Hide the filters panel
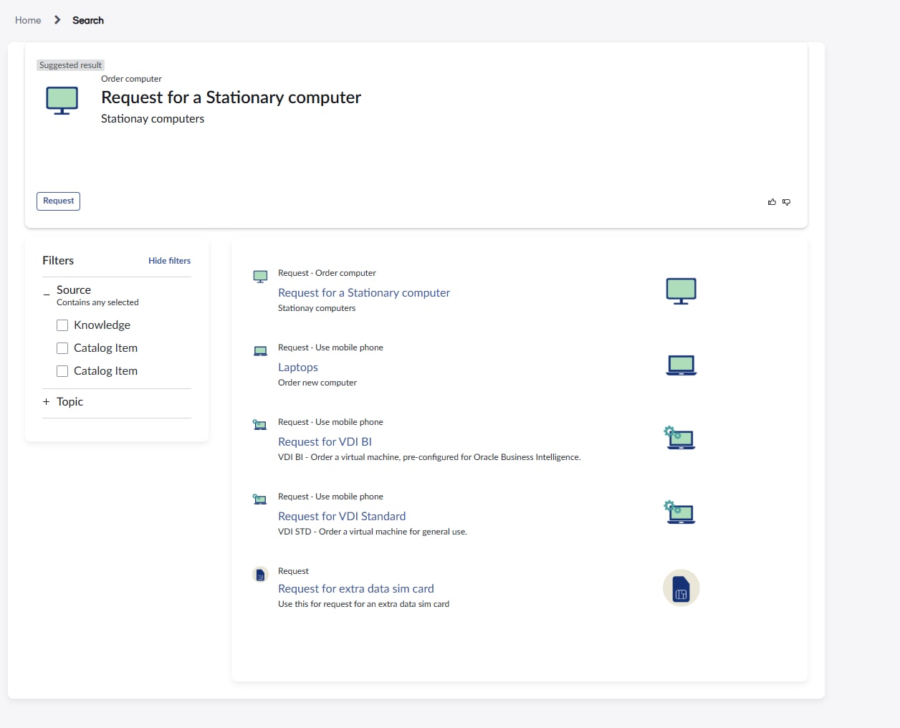900x728 pixels. point(169,261)
